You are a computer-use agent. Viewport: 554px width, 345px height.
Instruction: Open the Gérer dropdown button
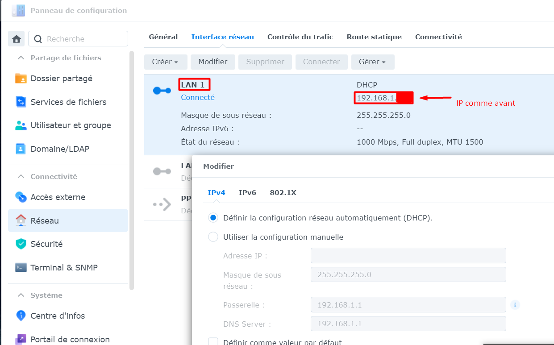click(372, 62)
